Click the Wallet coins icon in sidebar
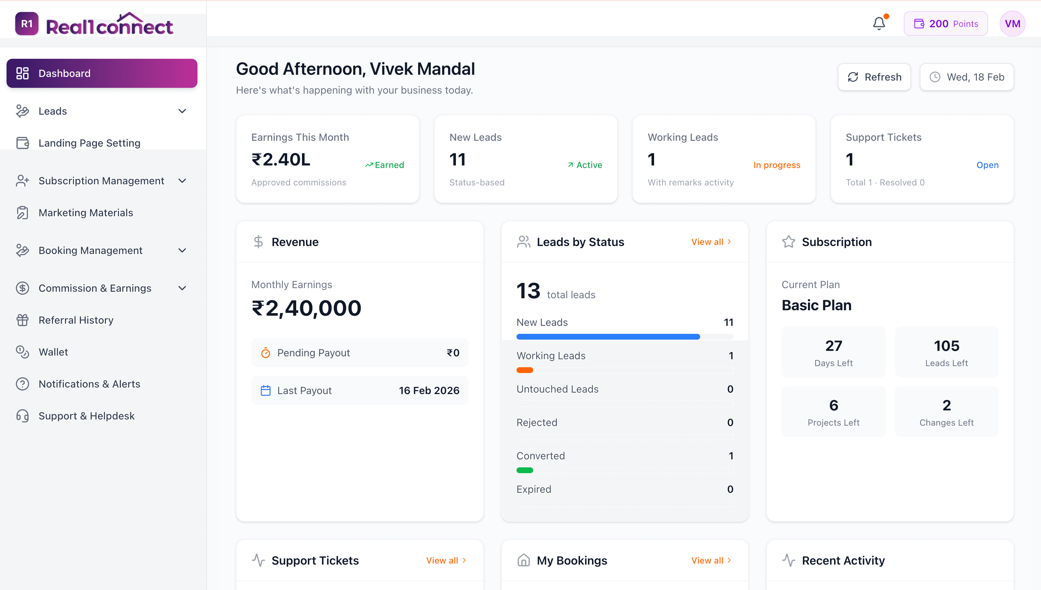The width and height of the screenshot is (1041, 590). click(x=22, y=352)
